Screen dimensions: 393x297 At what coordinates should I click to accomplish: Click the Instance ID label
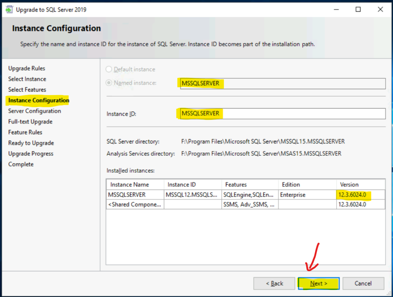(x=121, y=114)
